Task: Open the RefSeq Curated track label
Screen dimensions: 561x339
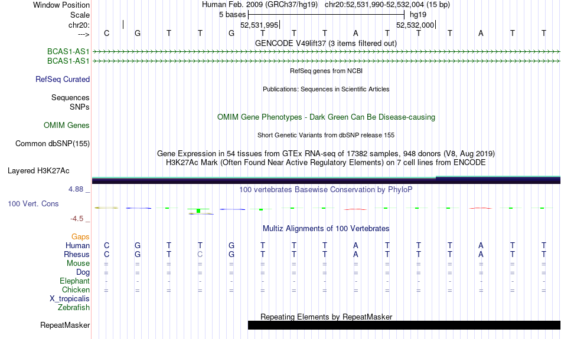Action: click(62, 80)
